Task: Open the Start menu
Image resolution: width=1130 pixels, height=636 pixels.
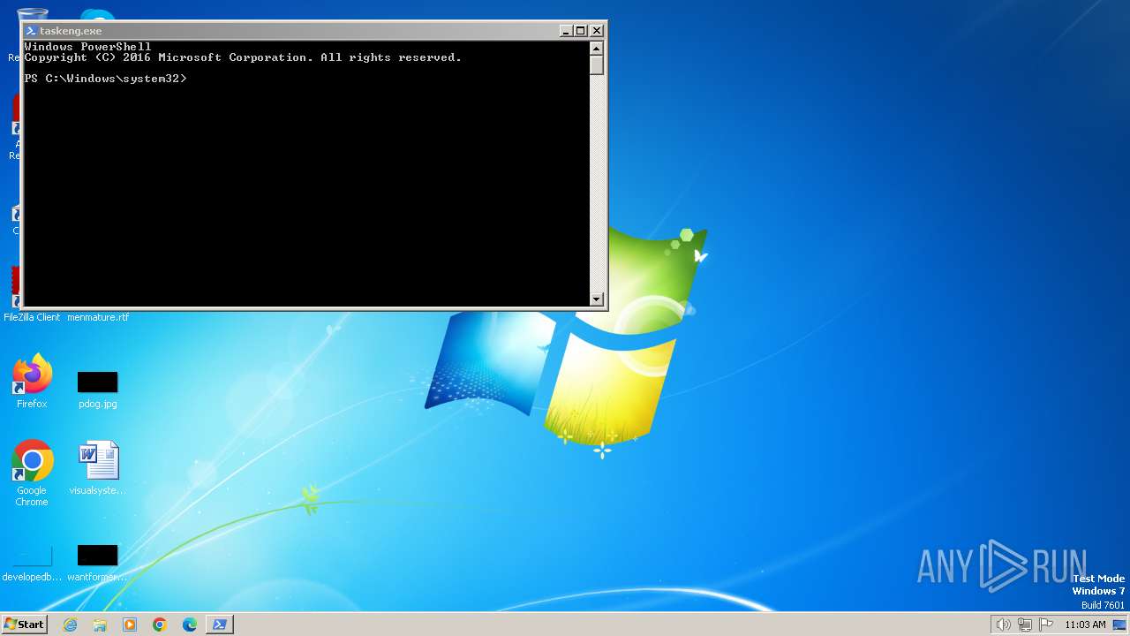Action: [24, 625]
